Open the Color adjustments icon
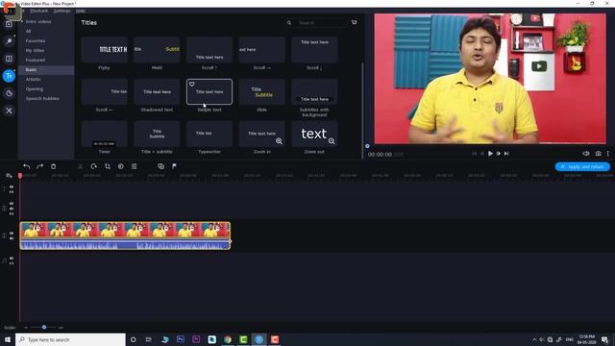The image size is (615, 346). (121, 166)
